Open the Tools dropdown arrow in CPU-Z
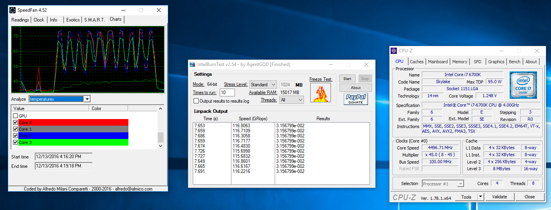The image size is (551, 210). pos(481,197)
